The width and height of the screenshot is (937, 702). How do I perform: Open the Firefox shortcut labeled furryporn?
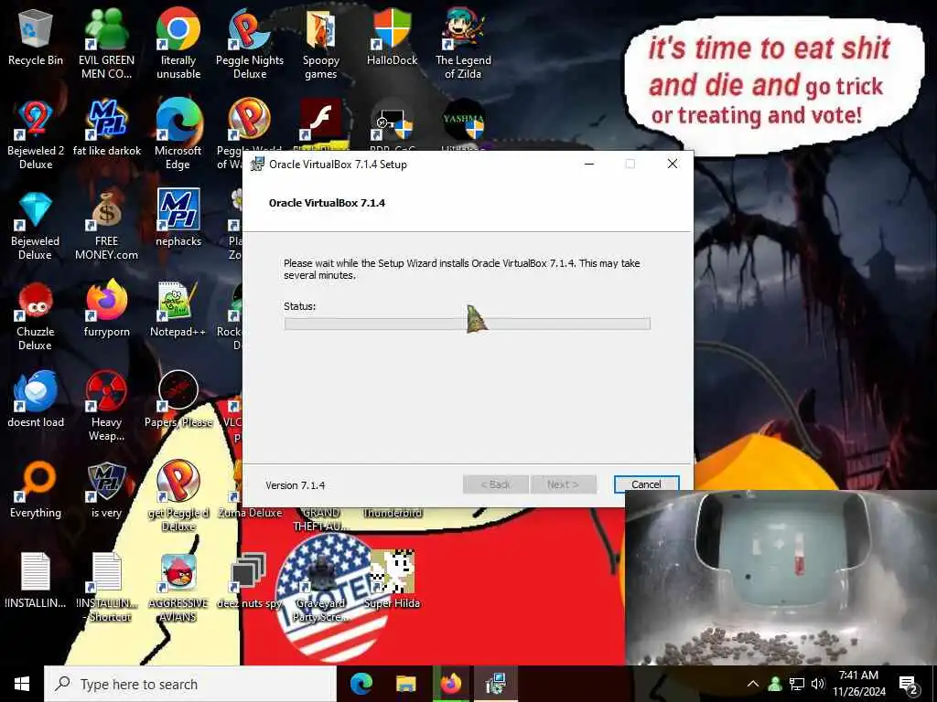[106, 309]
